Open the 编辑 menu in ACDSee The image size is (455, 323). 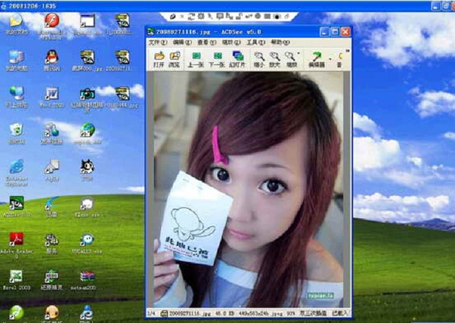pos(182,42)
